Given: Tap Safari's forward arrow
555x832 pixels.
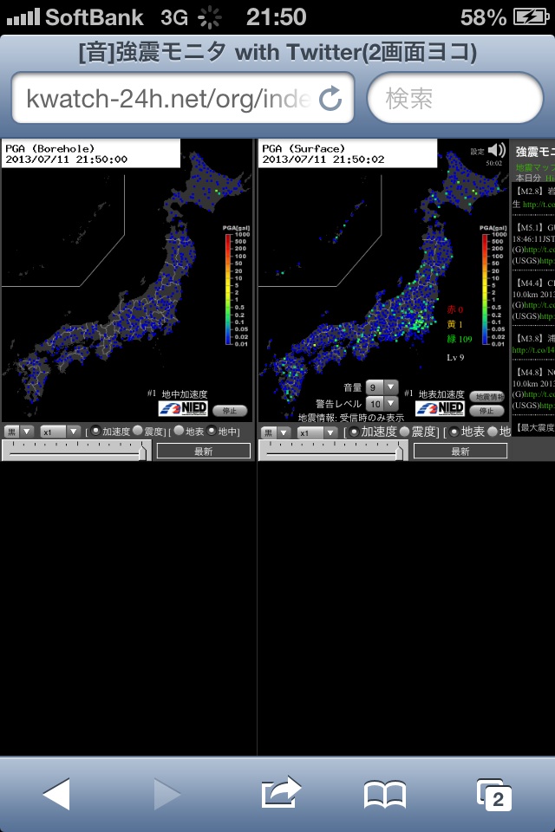Looking at the screenshot, I should click(x=167, y=794).
